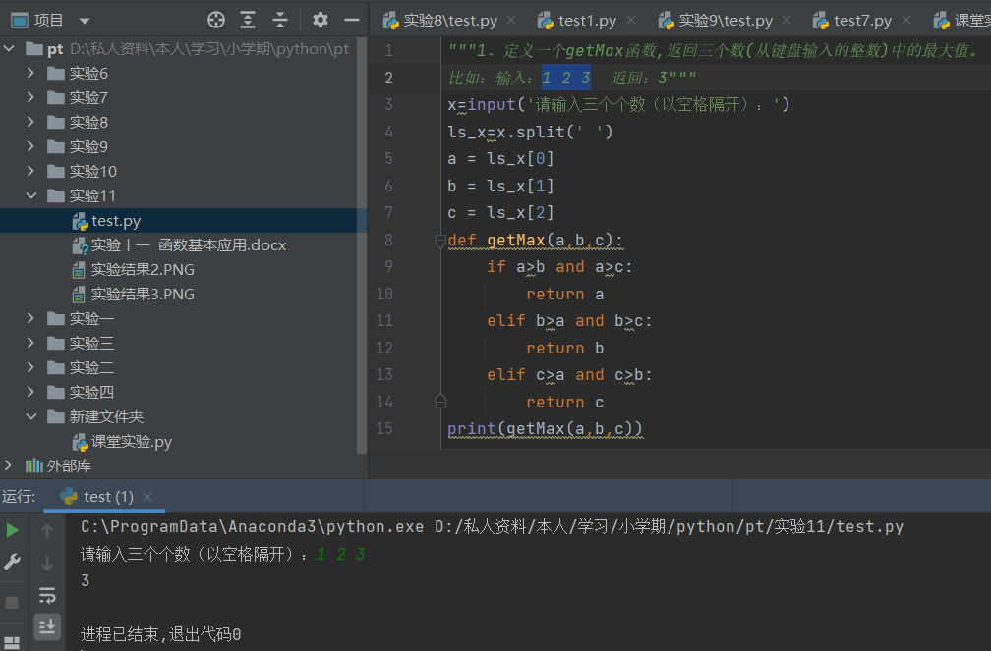
Task: Click the expand all icon in project toolbar
Action: [x=248, y=21]
